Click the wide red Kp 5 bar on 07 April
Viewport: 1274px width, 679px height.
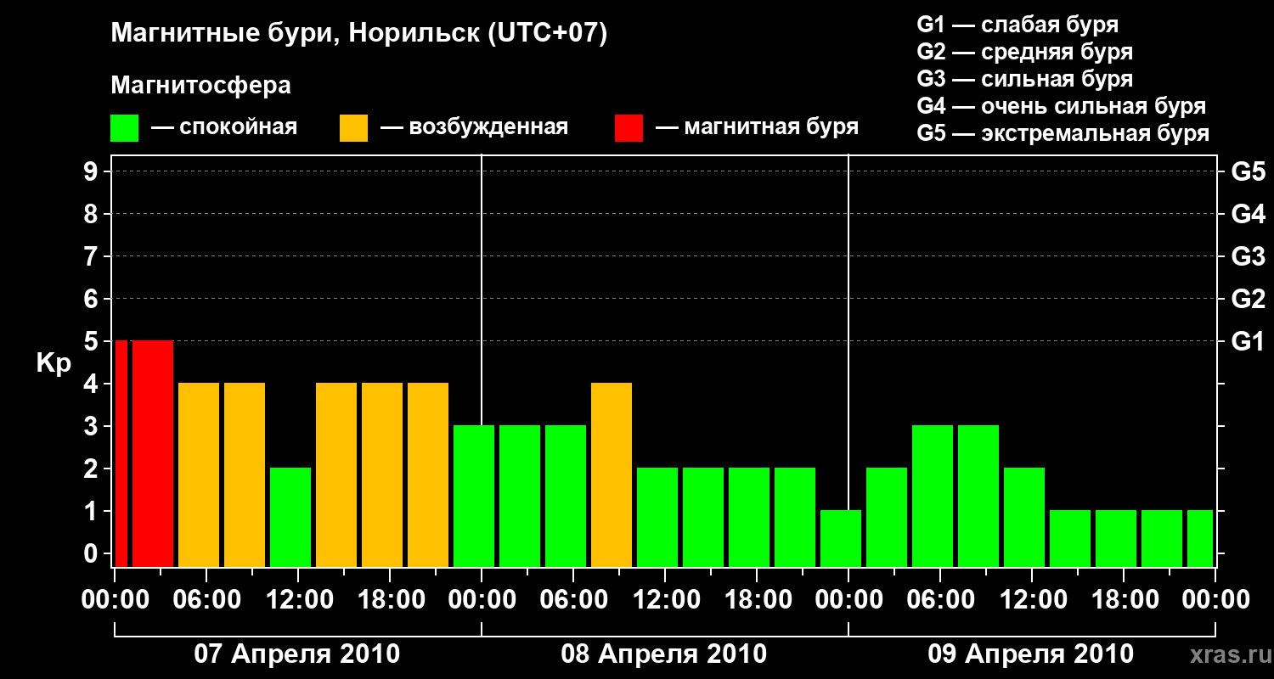153,453
